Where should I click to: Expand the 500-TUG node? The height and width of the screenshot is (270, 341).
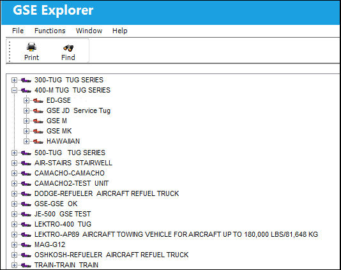click(14, 153)
